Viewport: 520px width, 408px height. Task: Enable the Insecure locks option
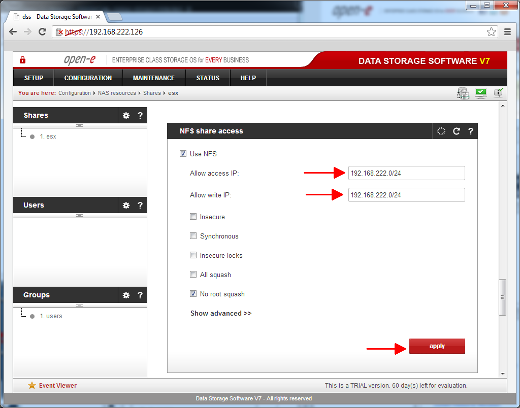click(193, 255)
